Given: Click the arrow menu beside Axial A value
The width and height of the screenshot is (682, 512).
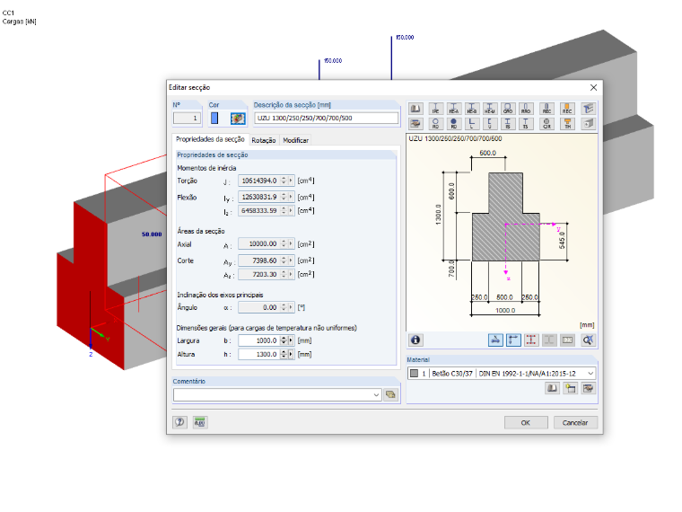Looking at the screenshot, I should click(291, 243).
